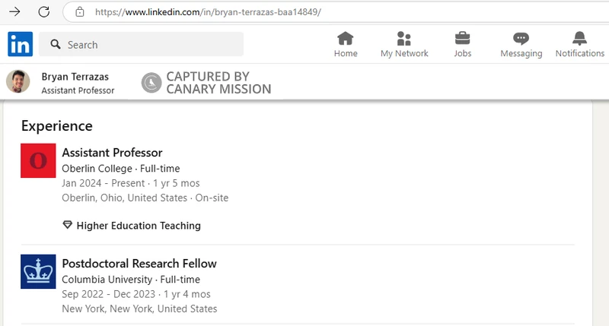Screen dimensions: 609x326
Task: Click the browser URL address bar
Action: pyautogui.click(x=336, y=12)
